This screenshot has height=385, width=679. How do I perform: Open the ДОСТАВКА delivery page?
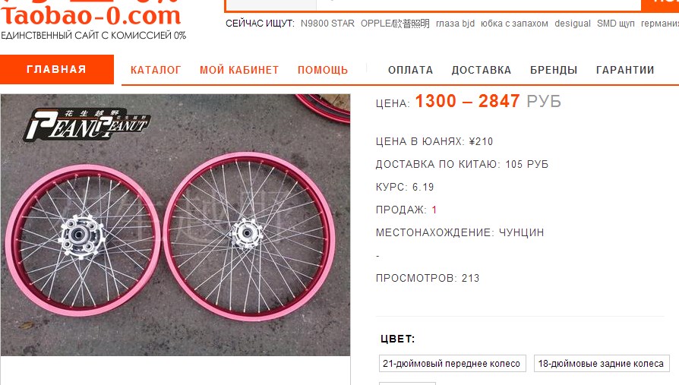pyautogui.click(x=482, y=70)
